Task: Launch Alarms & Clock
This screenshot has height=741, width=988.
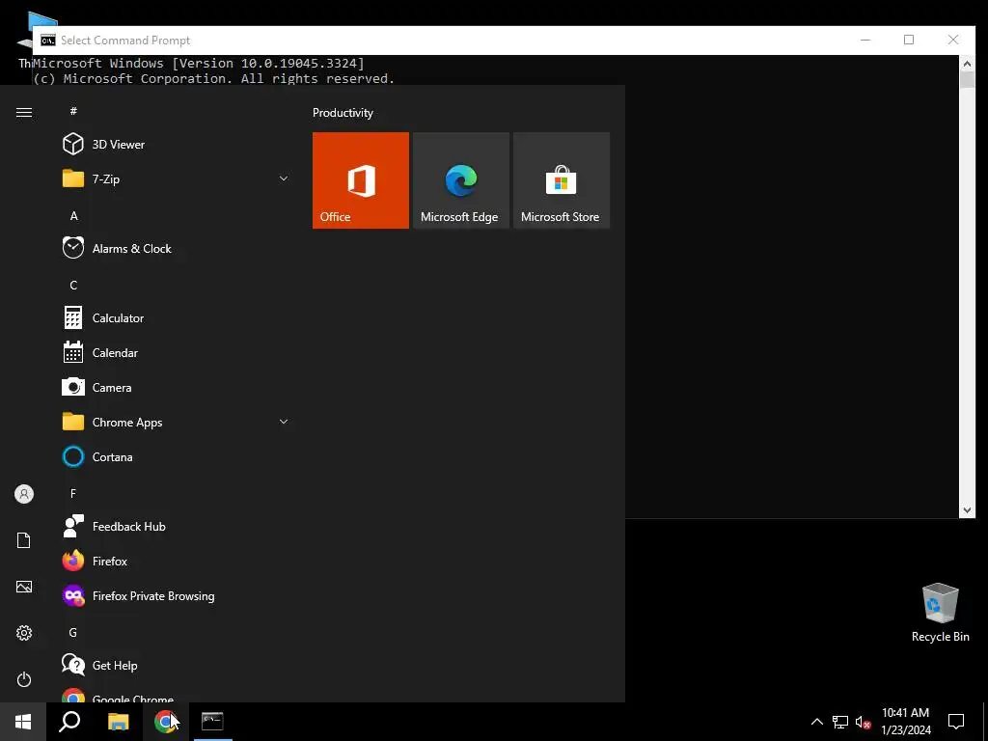Action: click(x=177, y=248)
